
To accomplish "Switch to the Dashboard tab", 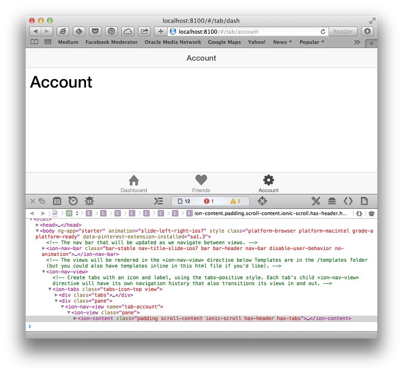I will point(134,184).
